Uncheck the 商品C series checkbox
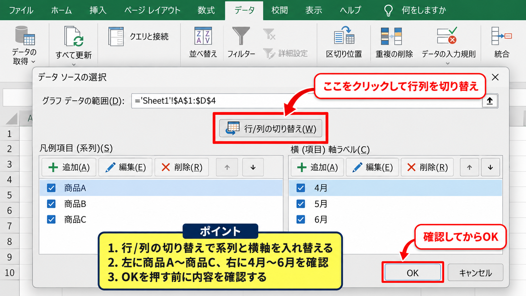Image resolution: width=526 pixels, height=296 pixels. tap(51, 219)
